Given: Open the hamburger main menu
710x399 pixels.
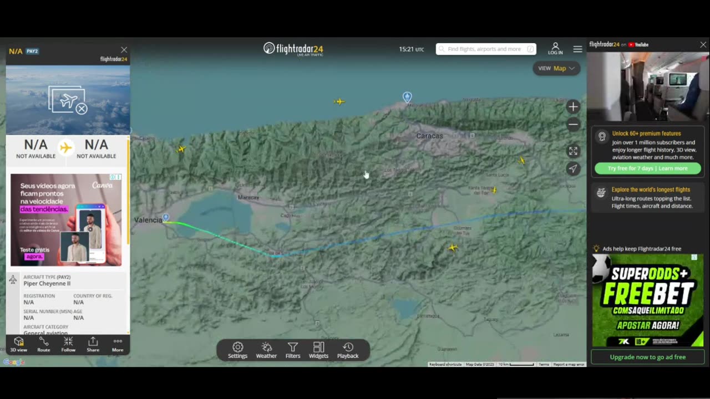Looking at the screenshot, I should click(577, 49).
